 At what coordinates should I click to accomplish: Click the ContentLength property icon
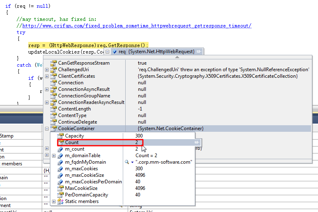(54, 109)
